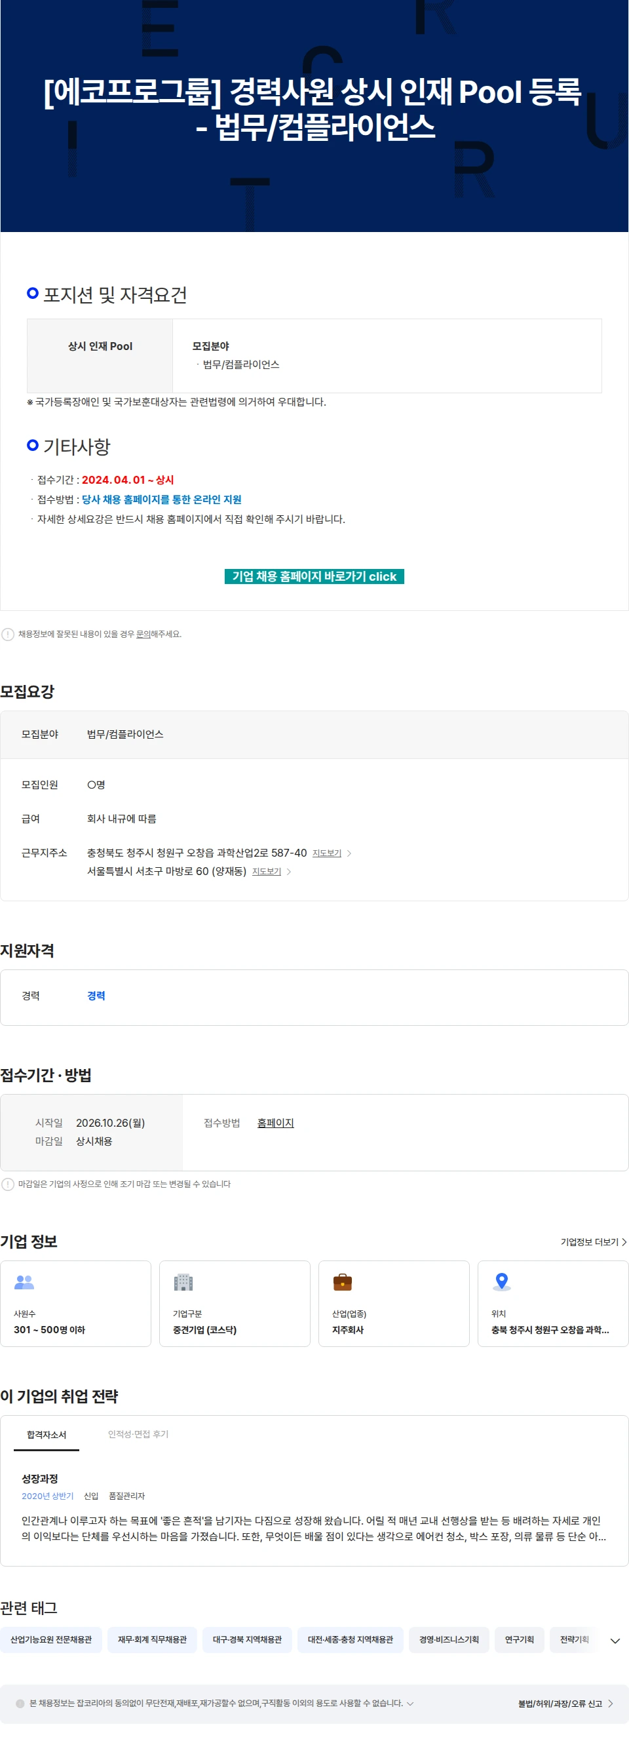Open 지도보기 for the 서초구 address
Screen dimensions: 629x1737
(x=266, y=871)
